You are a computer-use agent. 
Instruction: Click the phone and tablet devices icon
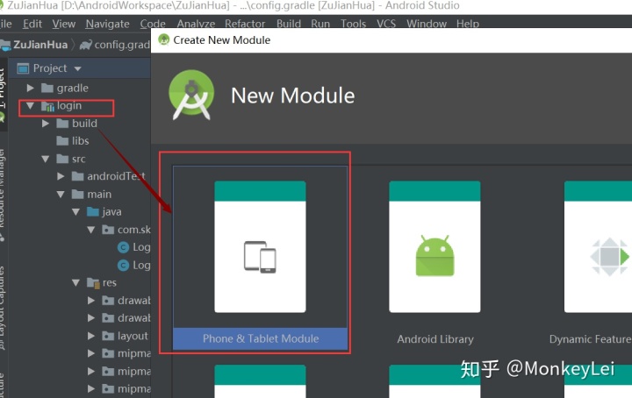(x=260, y=257)
